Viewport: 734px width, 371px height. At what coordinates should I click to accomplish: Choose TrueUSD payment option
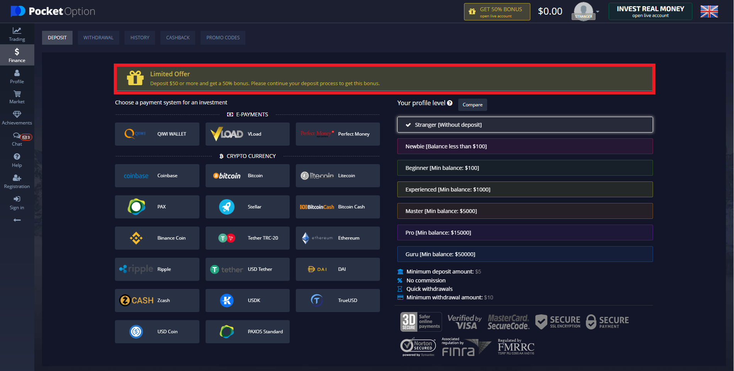point(338,300)
